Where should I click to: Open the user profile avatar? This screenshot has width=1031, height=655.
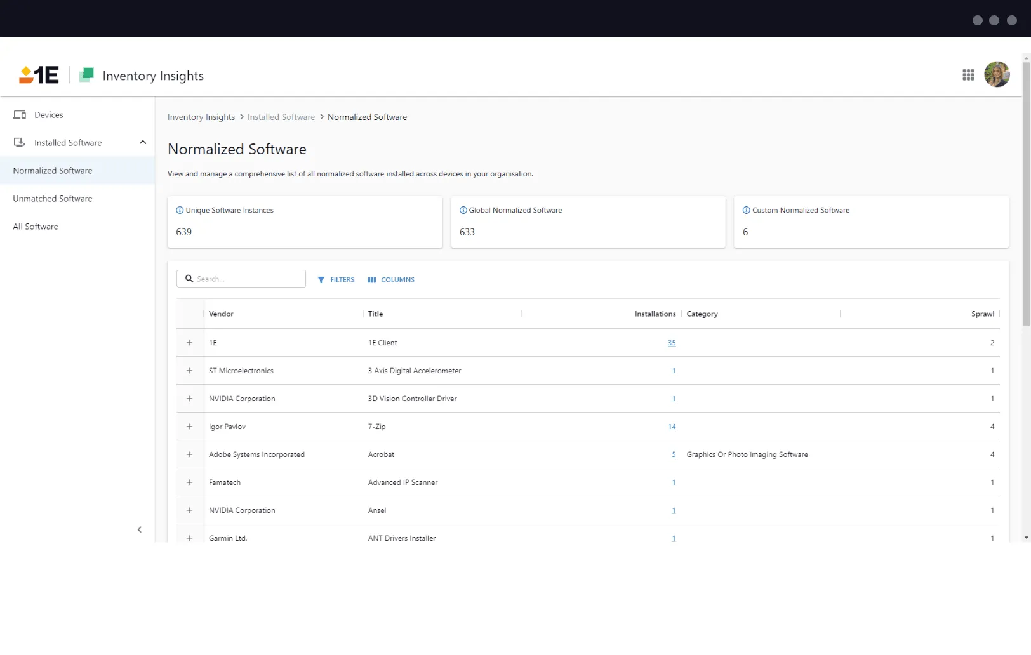997,75
